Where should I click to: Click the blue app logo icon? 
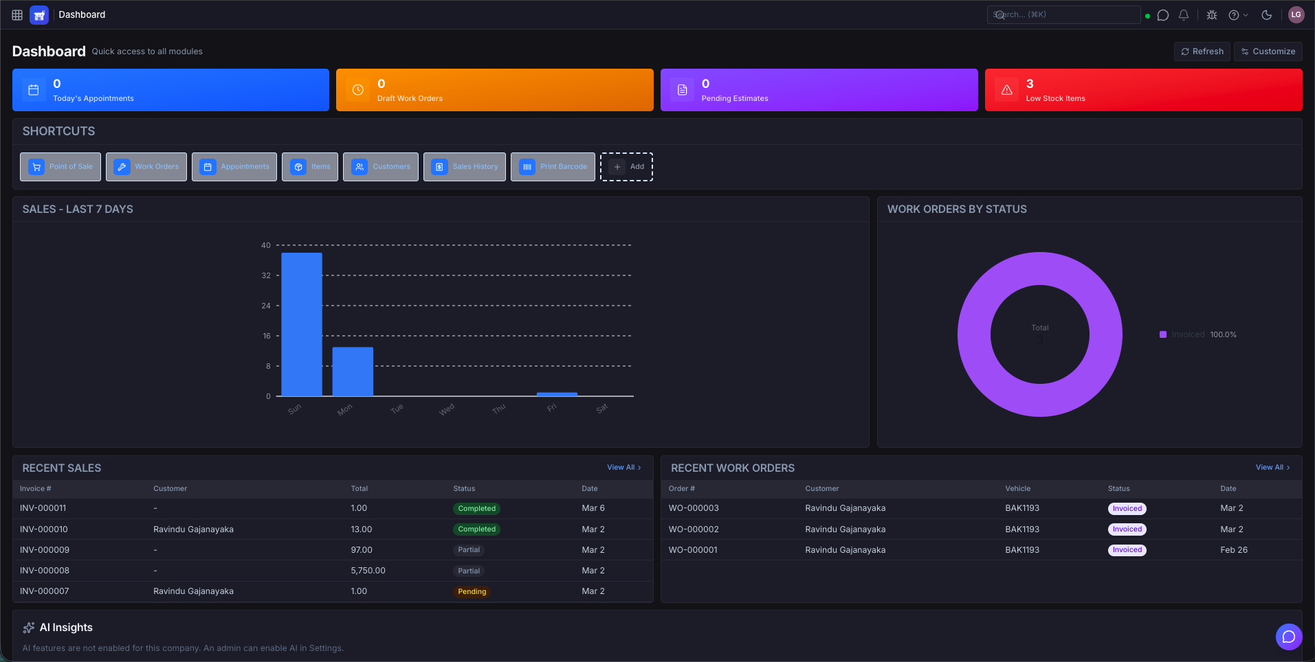(x=39, y=14)
